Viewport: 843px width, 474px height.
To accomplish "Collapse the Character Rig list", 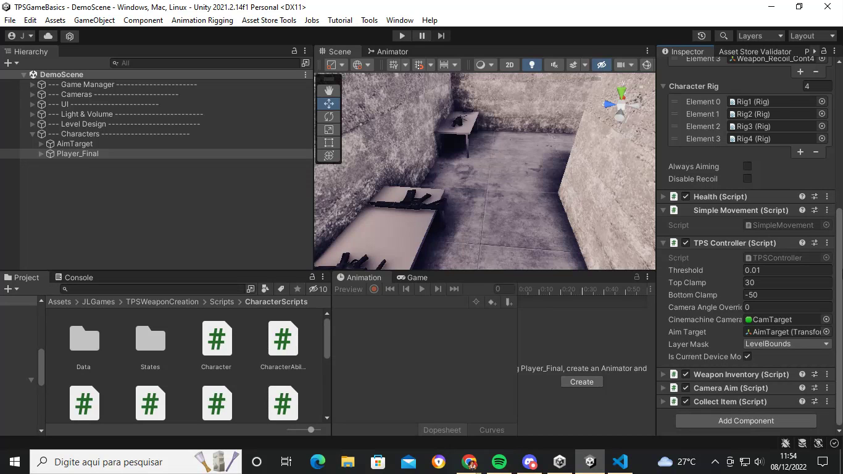I will click(x=663, y=86).
